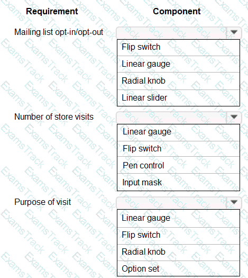248x278 pixels.
Task: Choose Radial knob under Mailing list opt-in/opt-out
Action: pos(178,81)
